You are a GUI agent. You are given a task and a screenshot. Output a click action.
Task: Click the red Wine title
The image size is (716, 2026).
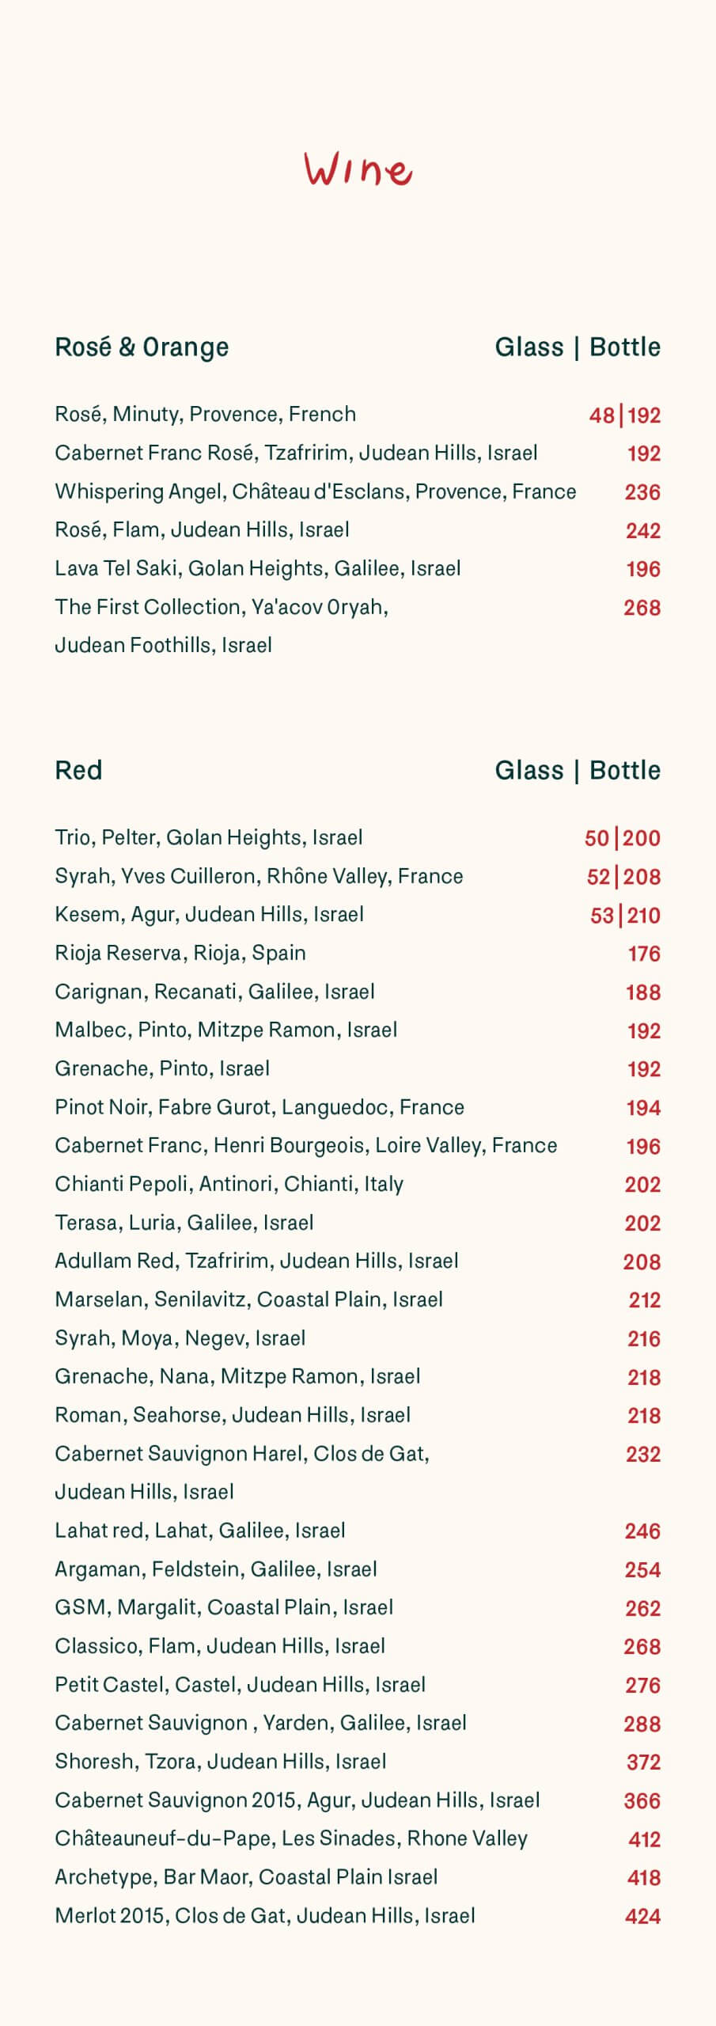click(x=358, y=169)
